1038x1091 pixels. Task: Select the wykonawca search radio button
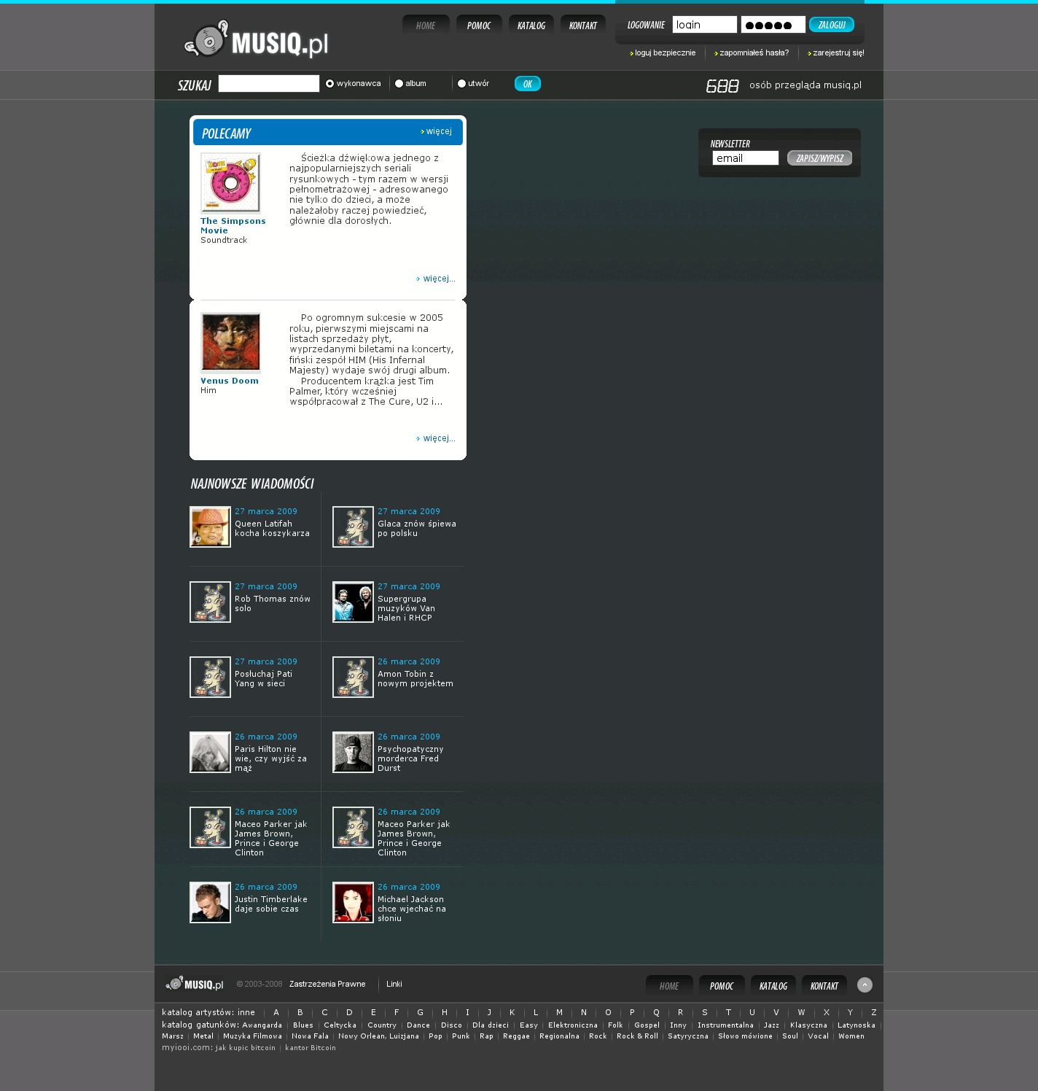click(x=329, y=84)
